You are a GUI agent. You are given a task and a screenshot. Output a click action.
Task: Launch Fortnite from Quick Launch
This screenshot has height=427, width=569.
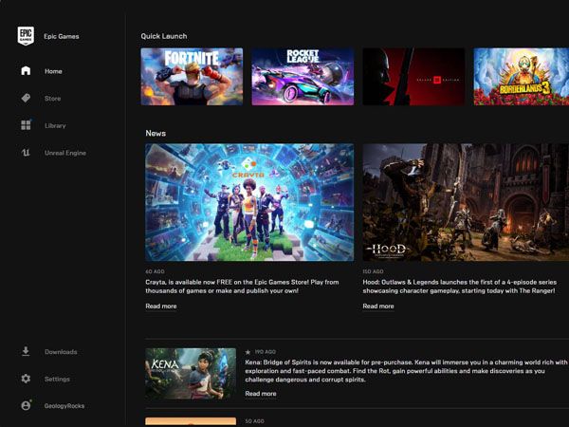click(192, 77)
